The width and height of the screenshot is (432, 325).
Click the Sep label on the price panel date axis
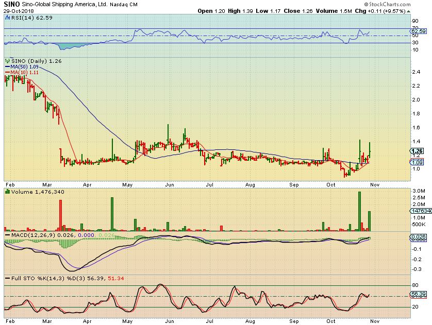294,185
